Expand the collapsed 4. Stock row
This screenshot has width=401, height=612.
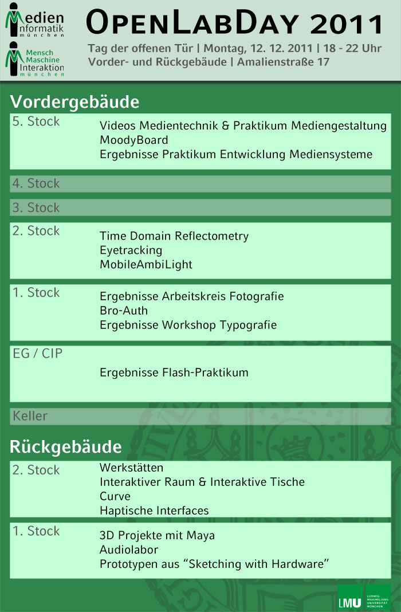200,184
